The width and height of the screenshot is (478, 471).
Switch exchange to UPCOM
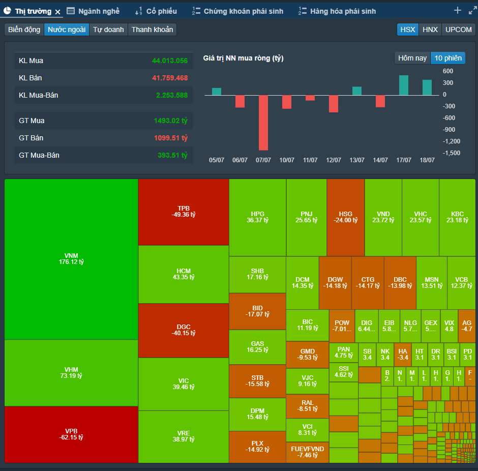[x=459, y=30]
